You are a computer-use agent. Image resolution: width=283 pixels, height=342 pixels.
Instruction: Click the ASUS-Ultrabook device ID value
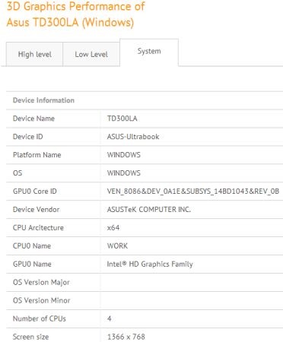pos(133,137)
